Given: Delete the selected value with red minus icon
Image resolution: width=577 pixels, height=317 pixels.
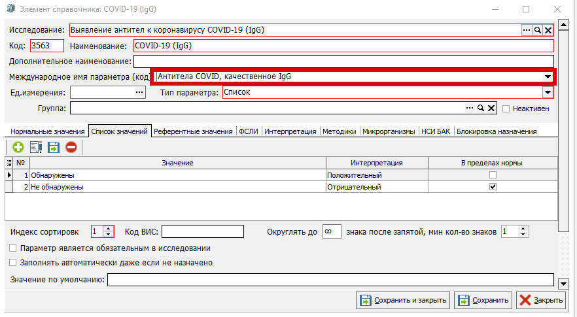Looking at the screenshot, I should point(71,147).
